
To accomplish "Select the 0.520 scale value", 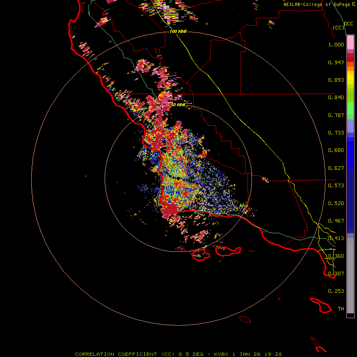I will (x=336, y=203).
